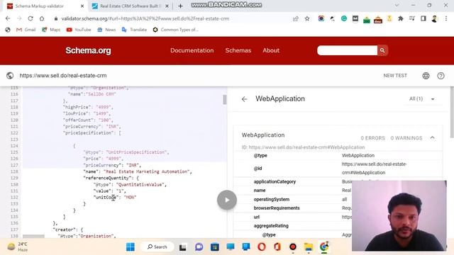Image resolution: width=454 pixels, height=255 pixels.
Task: Open the Documentation menu item
Action: tap(192, 50)
